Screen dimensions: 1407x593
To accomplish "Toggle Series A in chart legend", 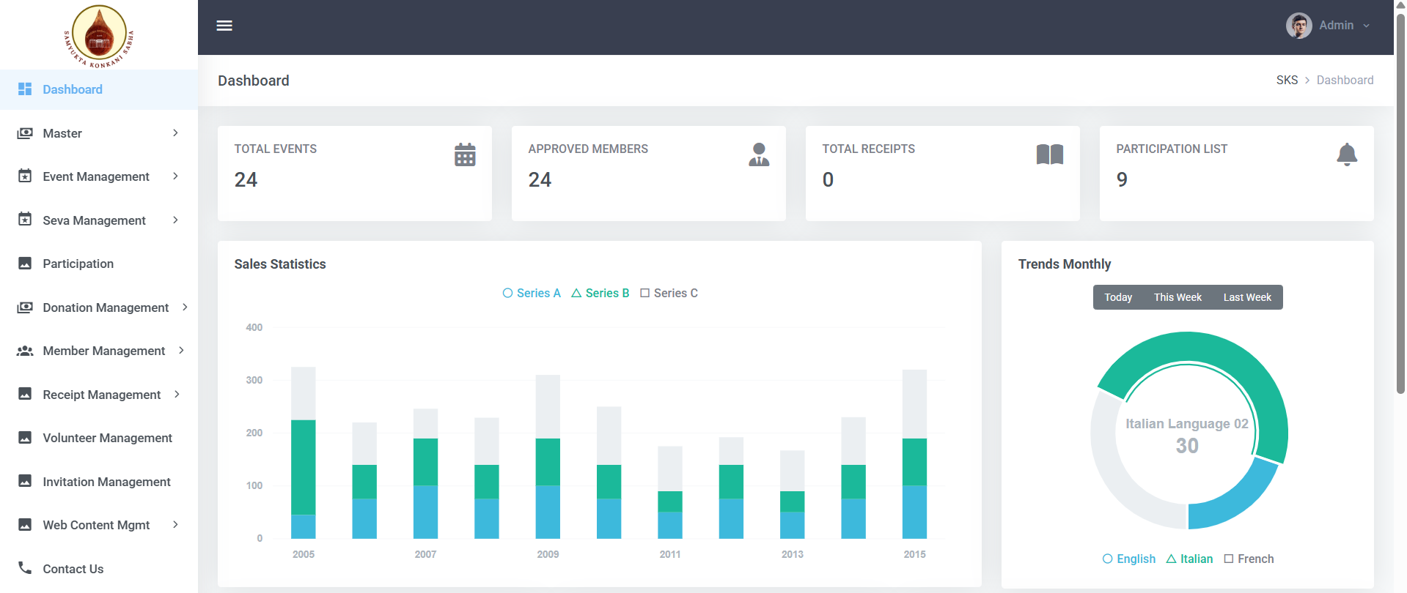I will tap(532, 293).
